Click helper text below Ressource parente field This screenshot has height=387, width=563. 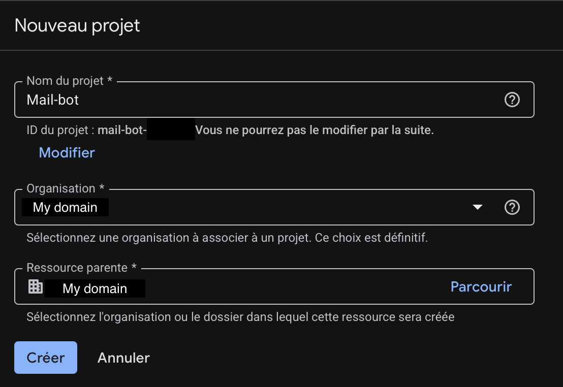[x=240, y=317]
